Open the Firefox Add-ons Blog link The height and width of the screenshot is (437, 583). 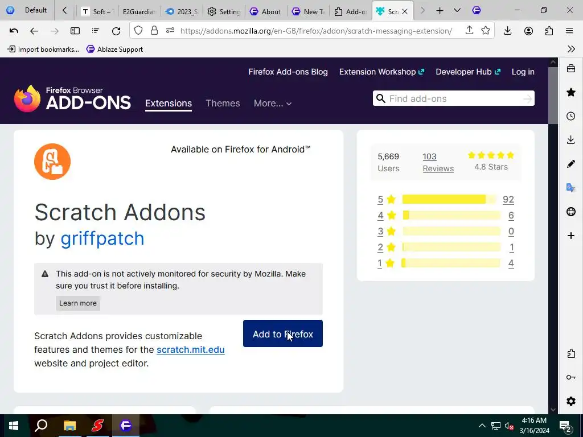pos(288,72)
